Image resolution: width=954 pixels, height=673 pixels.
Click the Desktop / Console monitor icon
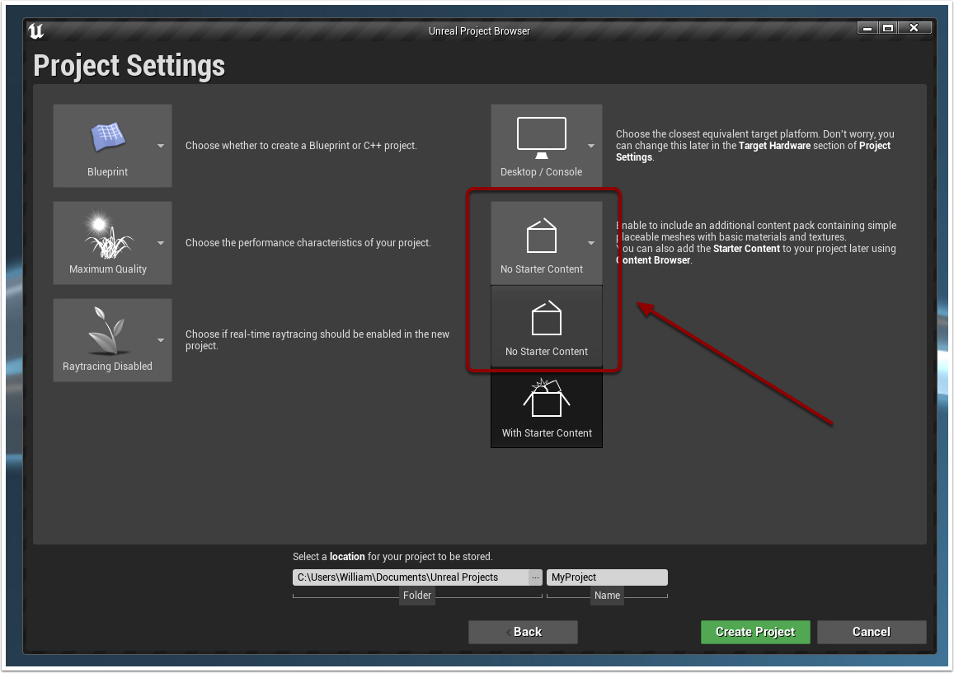(x=542, y=138)
